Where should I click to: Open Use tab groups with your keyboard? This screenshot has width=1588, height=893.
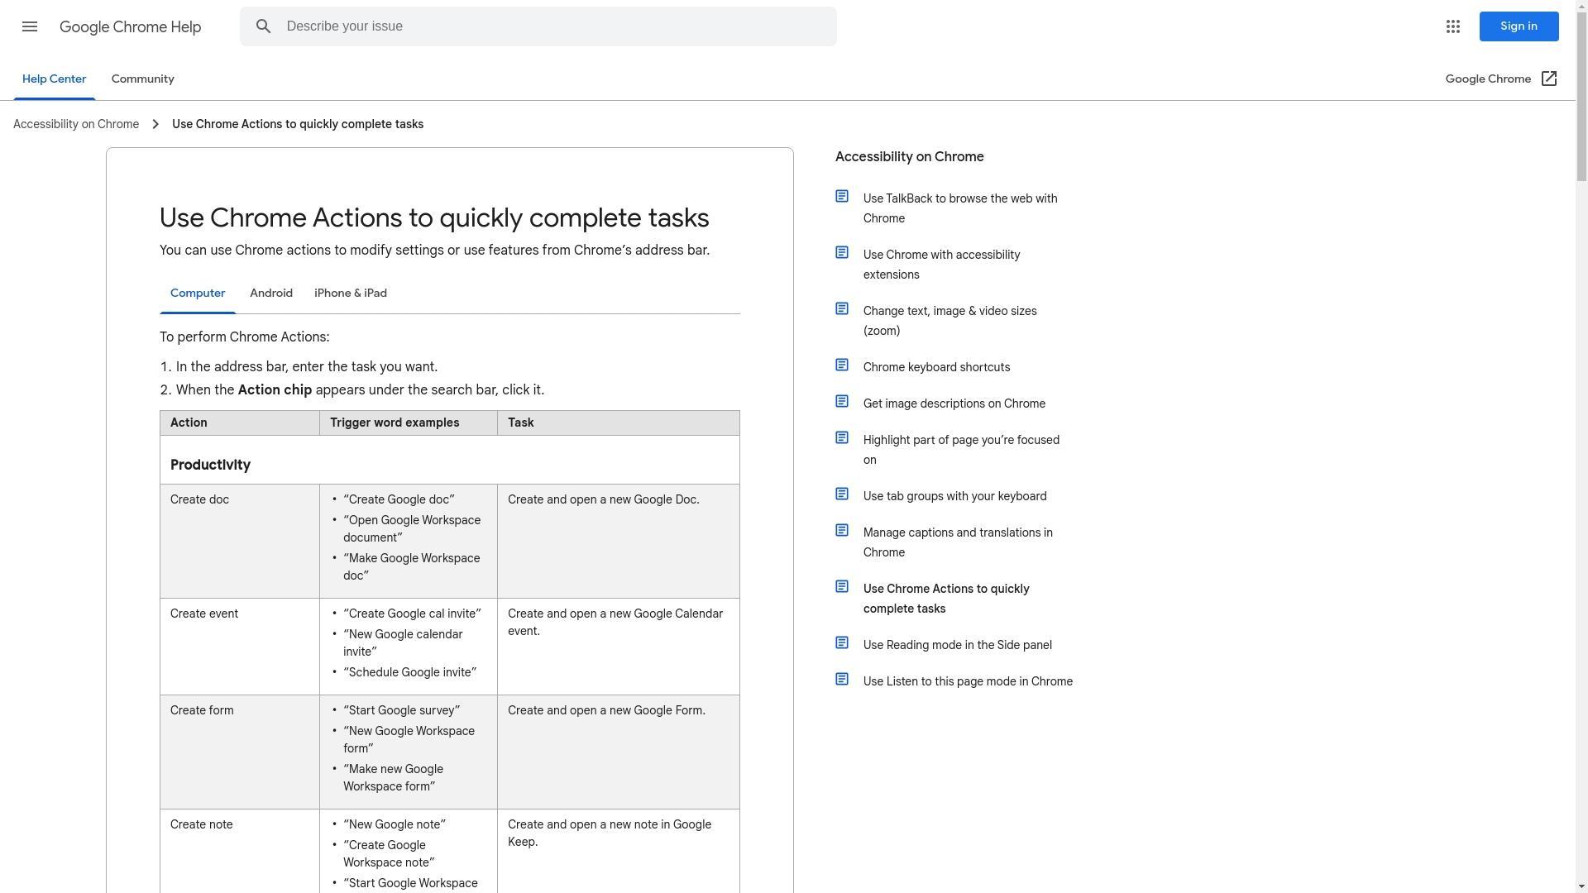(x=955, y=496)
